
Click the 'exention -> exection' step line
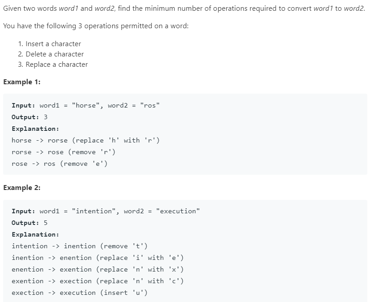click(97, 281)
